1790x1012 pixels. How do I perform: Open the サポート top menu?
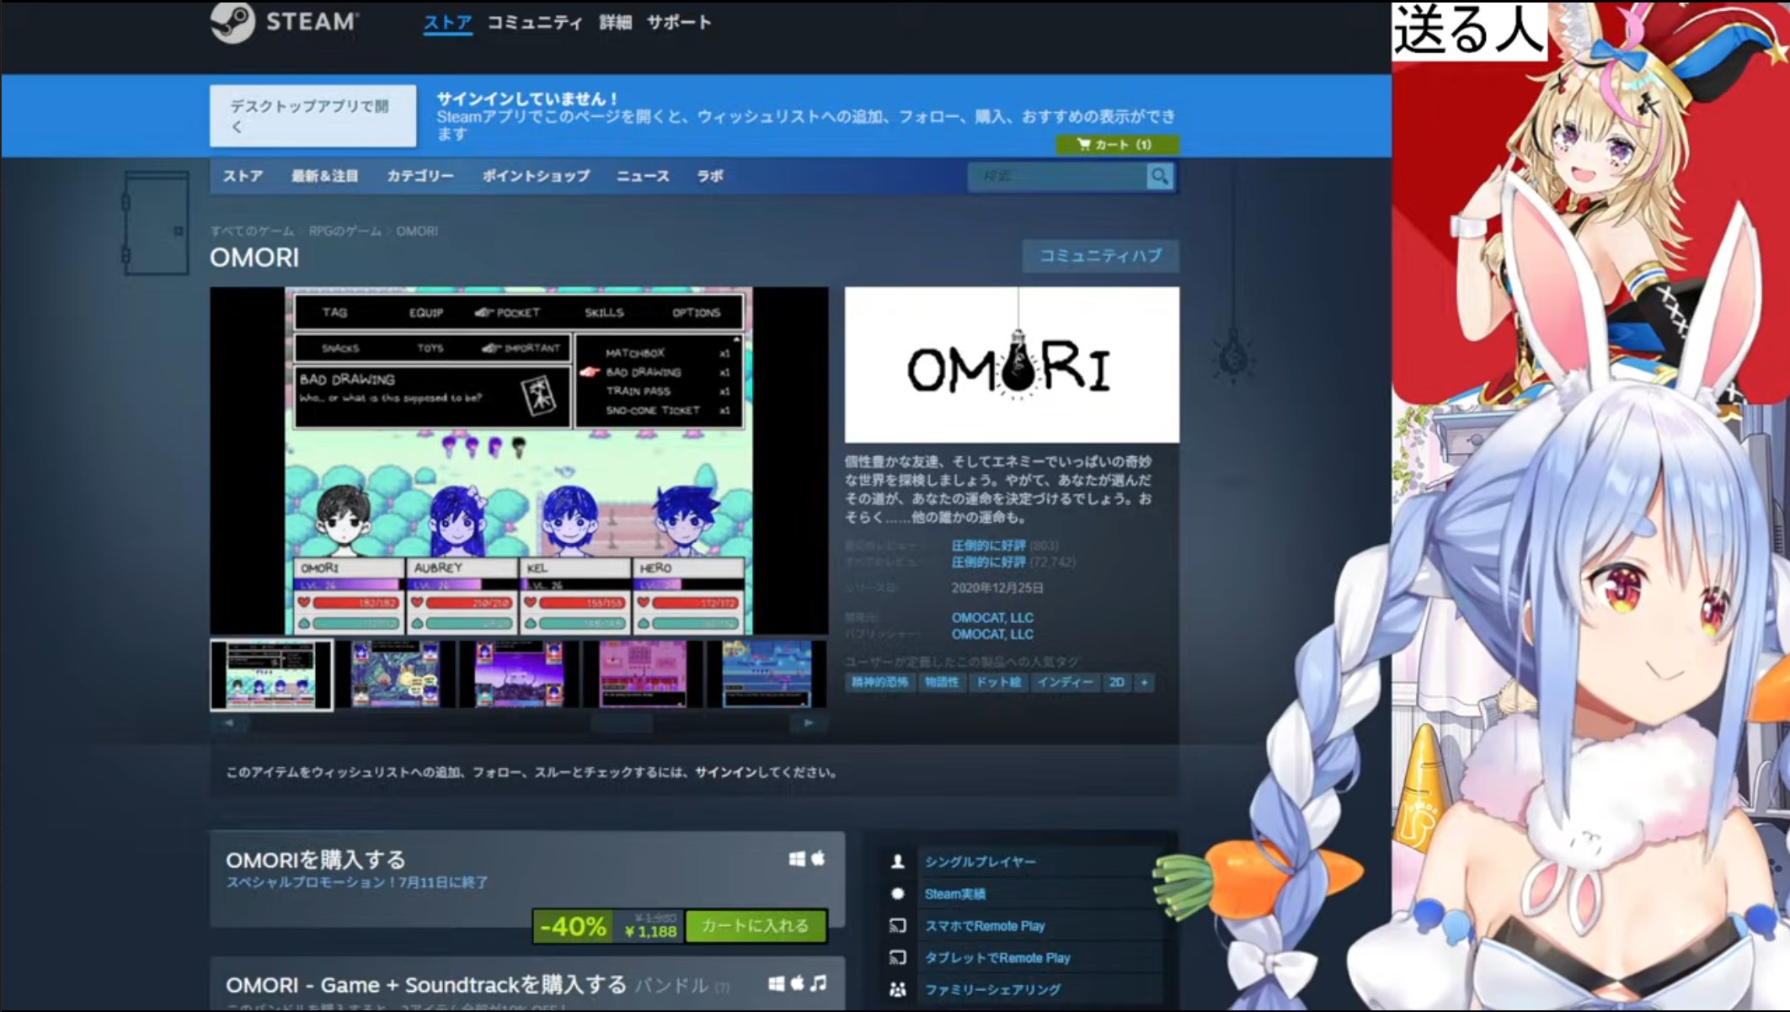coord(679,23)
